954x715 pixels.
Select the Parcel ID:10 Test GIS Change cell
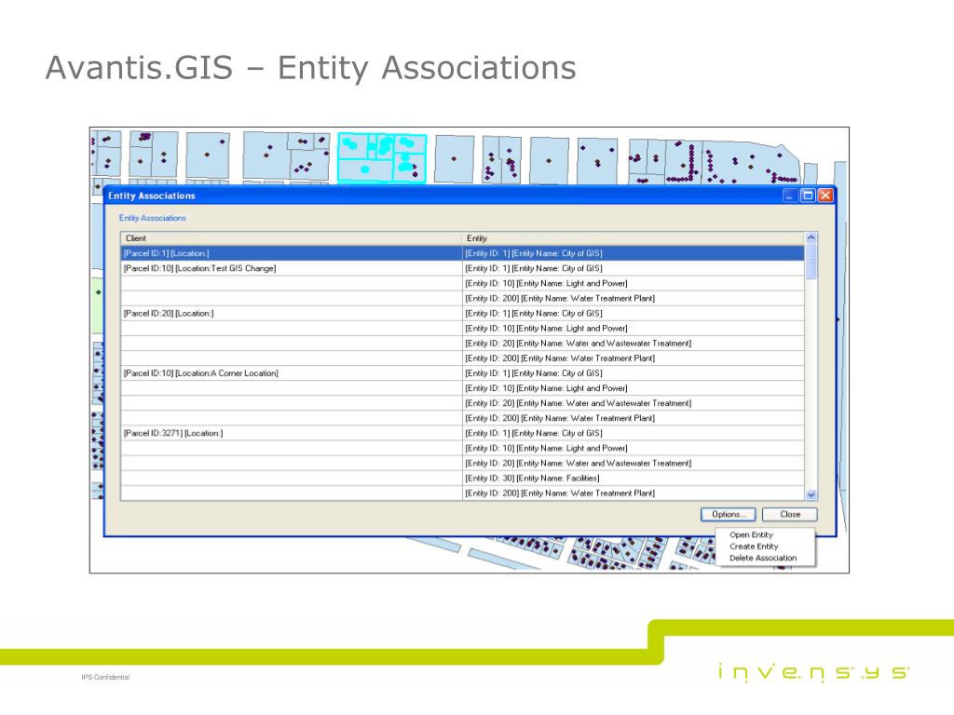tap(292, 268)
